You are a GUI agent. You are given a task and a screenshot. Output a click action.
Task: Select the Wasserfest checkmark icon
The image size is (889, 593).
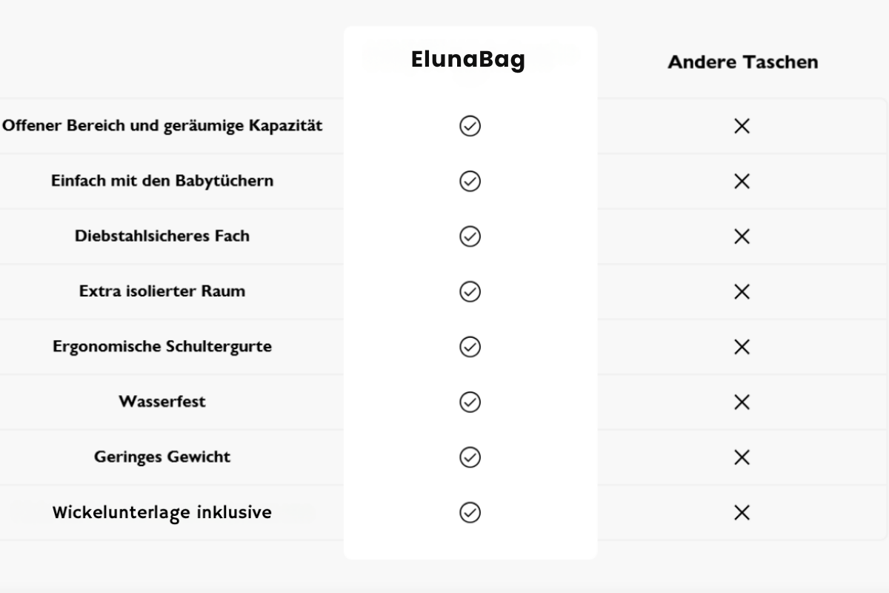coord(470,402)
